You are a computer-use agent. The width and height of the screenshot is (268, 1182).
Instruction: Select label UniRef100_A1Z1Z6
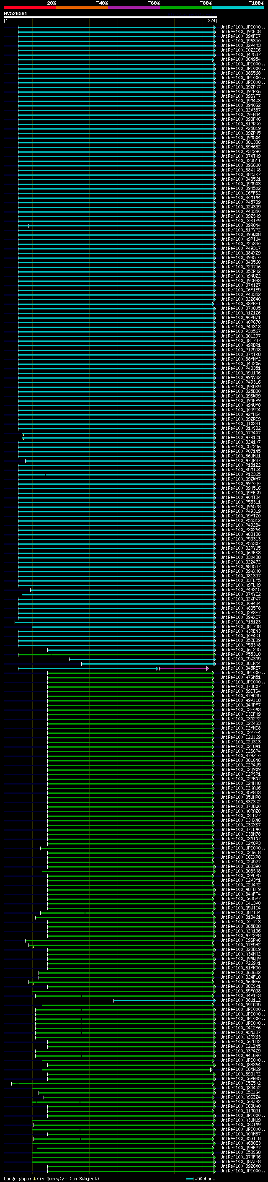coord(240,313)
